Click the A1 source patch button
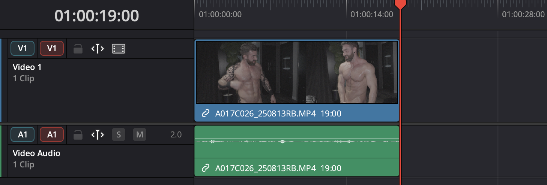This screenshot has height=185, width=547. (x=23, y=134)
